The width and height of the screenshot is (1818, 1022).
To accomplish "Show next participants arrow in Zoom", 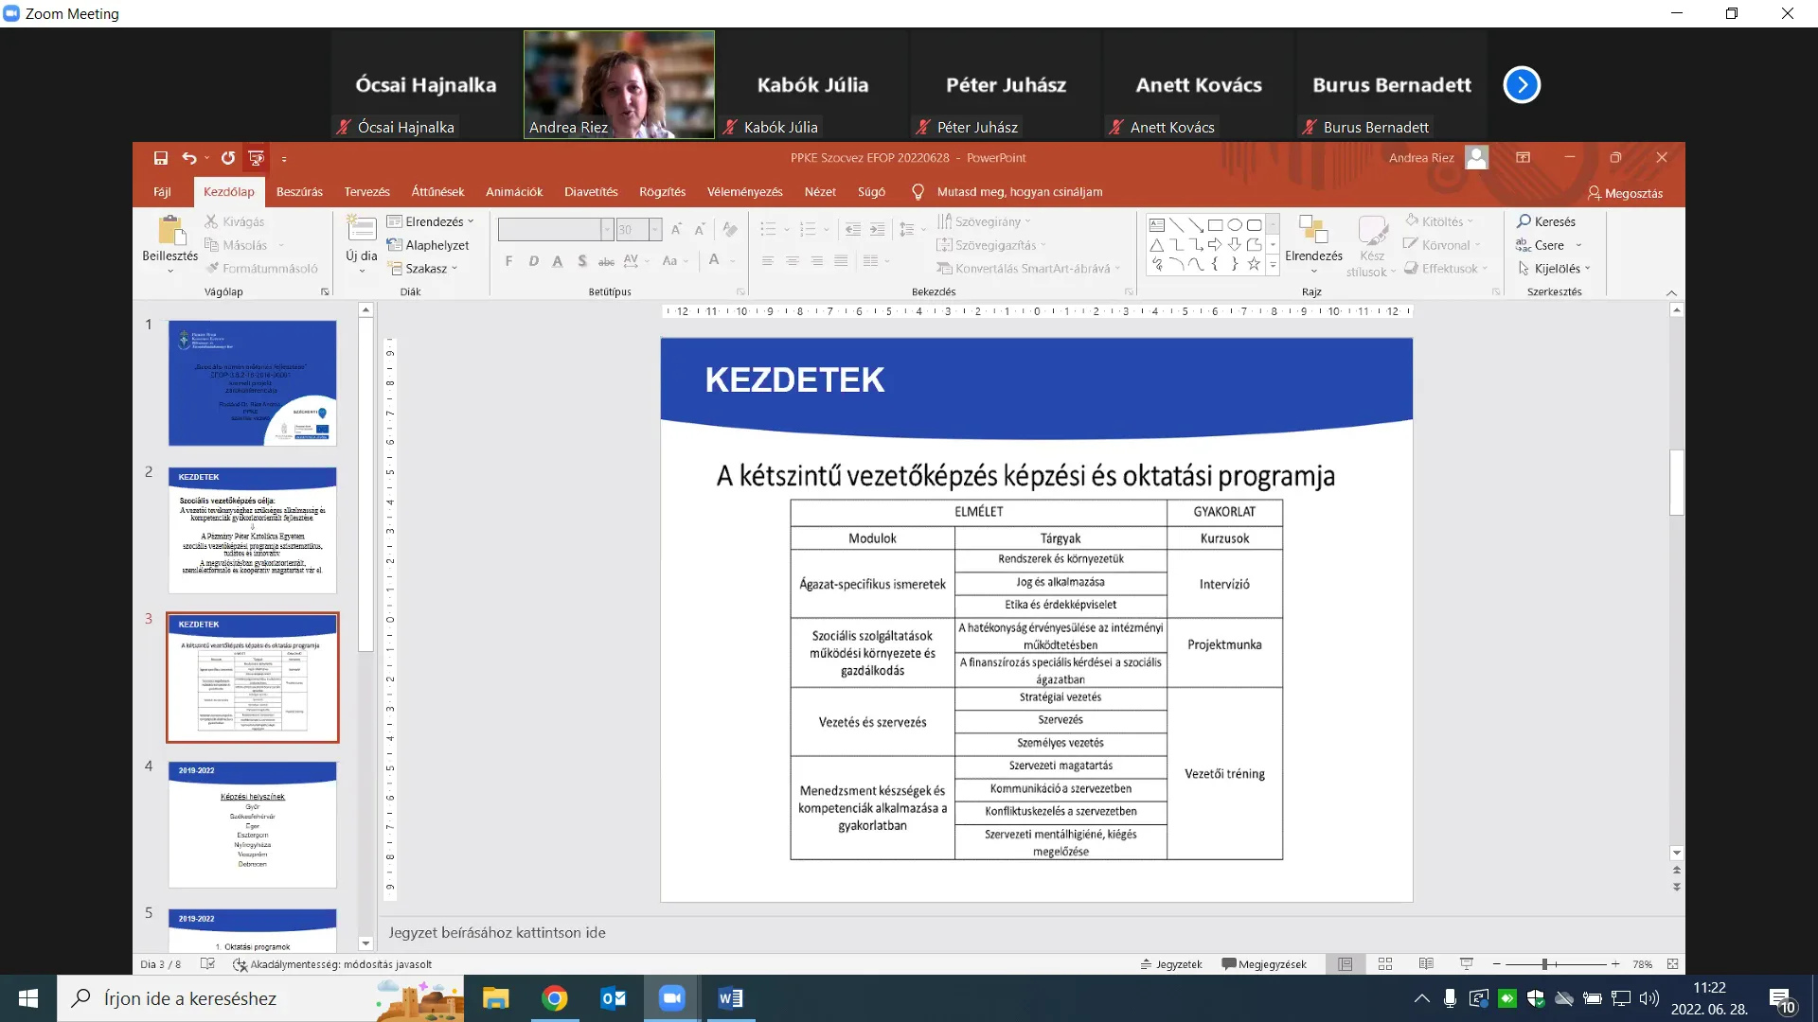I will pyautogui.click(x=1522, y=85).
